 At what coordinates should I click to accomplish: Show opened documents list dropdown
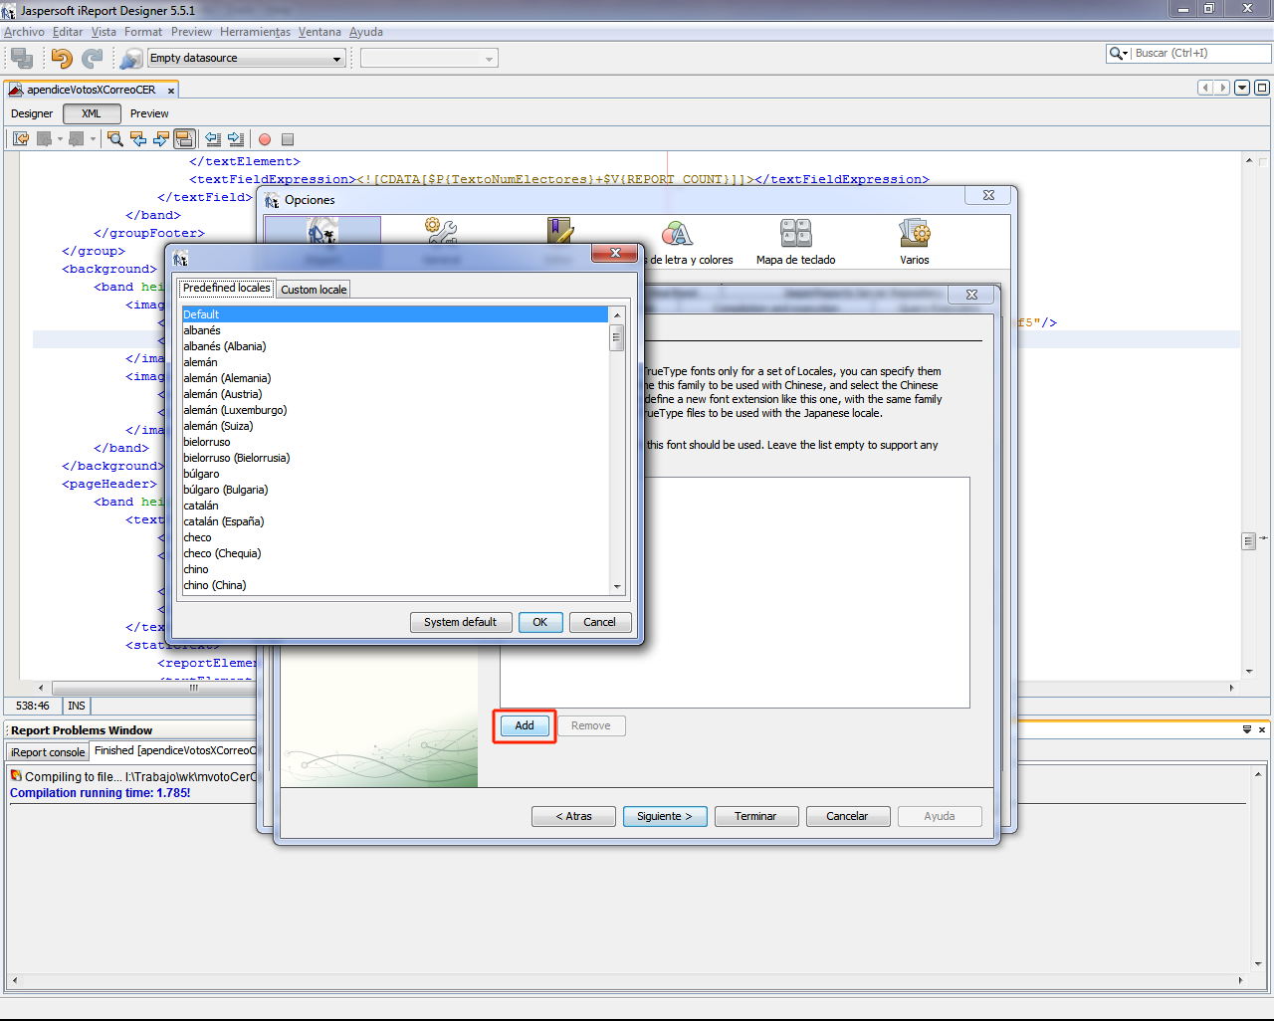(1242, 88)
